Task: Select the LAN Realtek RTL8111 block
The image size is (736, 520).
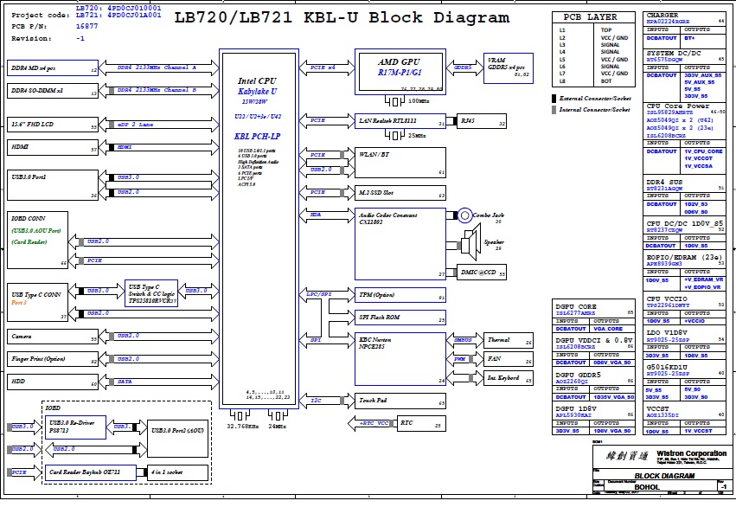Action: [x=400, y=121]
